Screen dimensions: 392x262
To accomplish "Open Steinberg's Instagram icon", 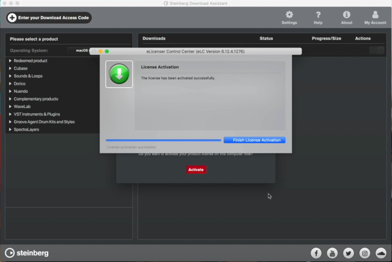I will point(365,254).
